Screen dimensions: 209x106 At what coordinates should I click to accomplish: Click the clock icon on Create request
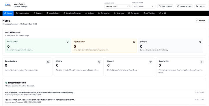coord(178,6)
